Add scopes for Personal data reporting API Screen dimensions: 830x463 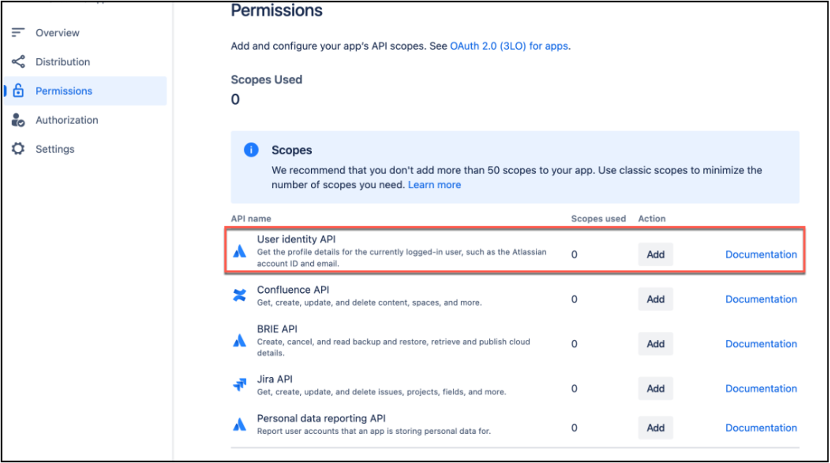[x=655, y=428]
